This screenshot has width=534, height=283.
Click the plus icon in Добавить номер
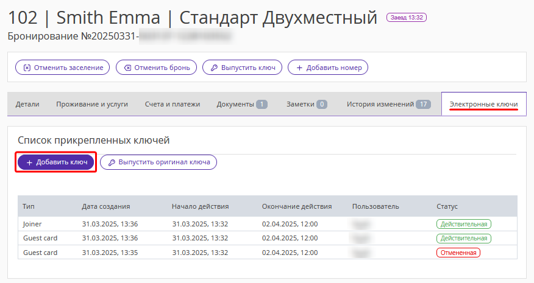click(299, 68)
